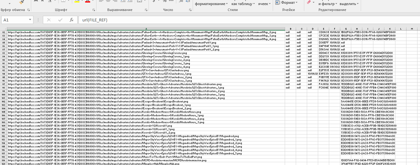Select cell with value F0B717E
This screenshot has width=420, height=165.
click(x=324, y=77)
